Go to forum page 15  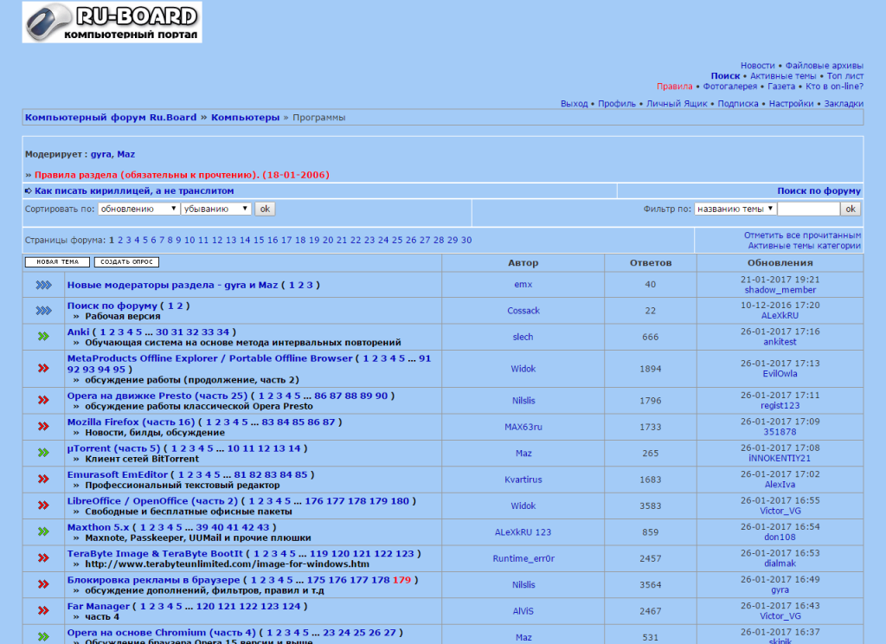click(259, 241)
